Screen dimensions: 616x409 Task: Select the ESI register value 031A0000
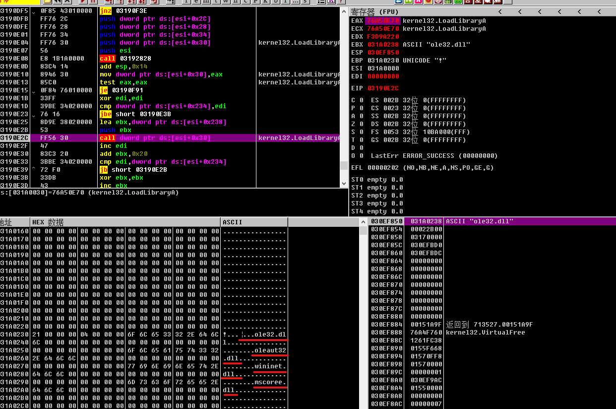tap(383, 68)
